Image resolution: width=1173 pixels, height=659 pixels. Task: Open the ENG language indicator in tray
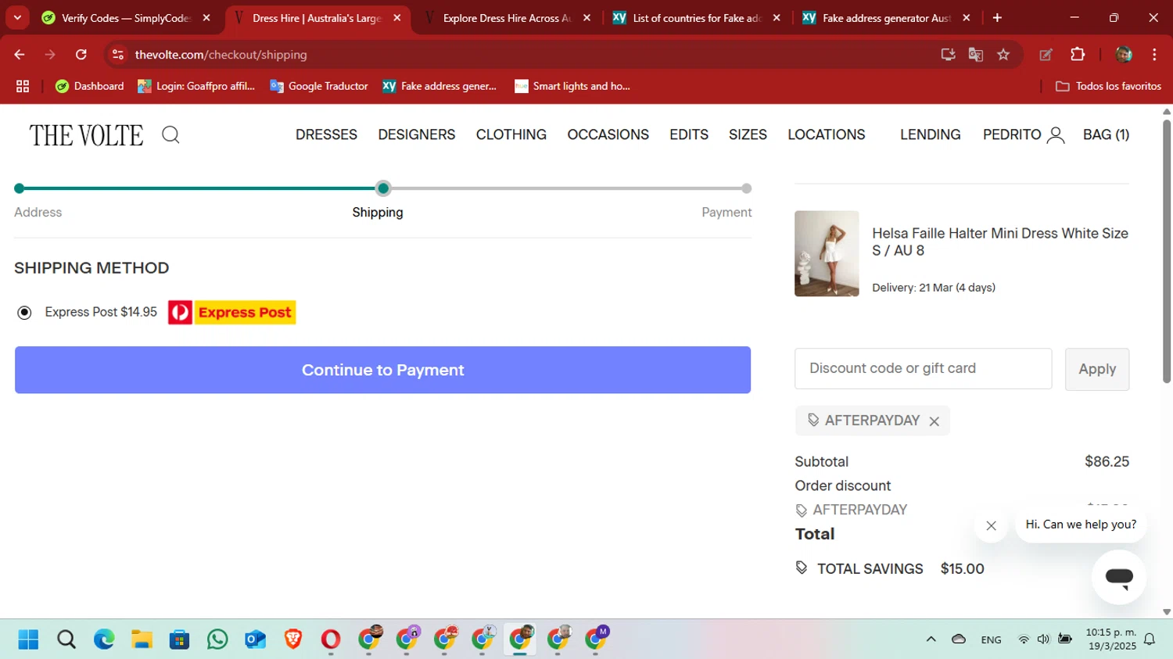(991, 639)
